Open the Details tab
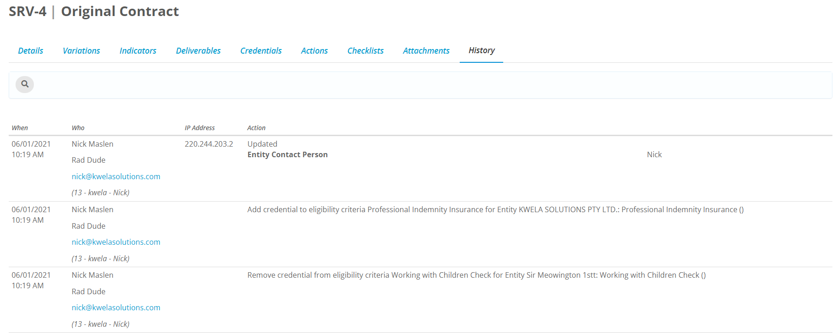Image resolution: width=837 pixels, height=335 pixels. (31, 51)
